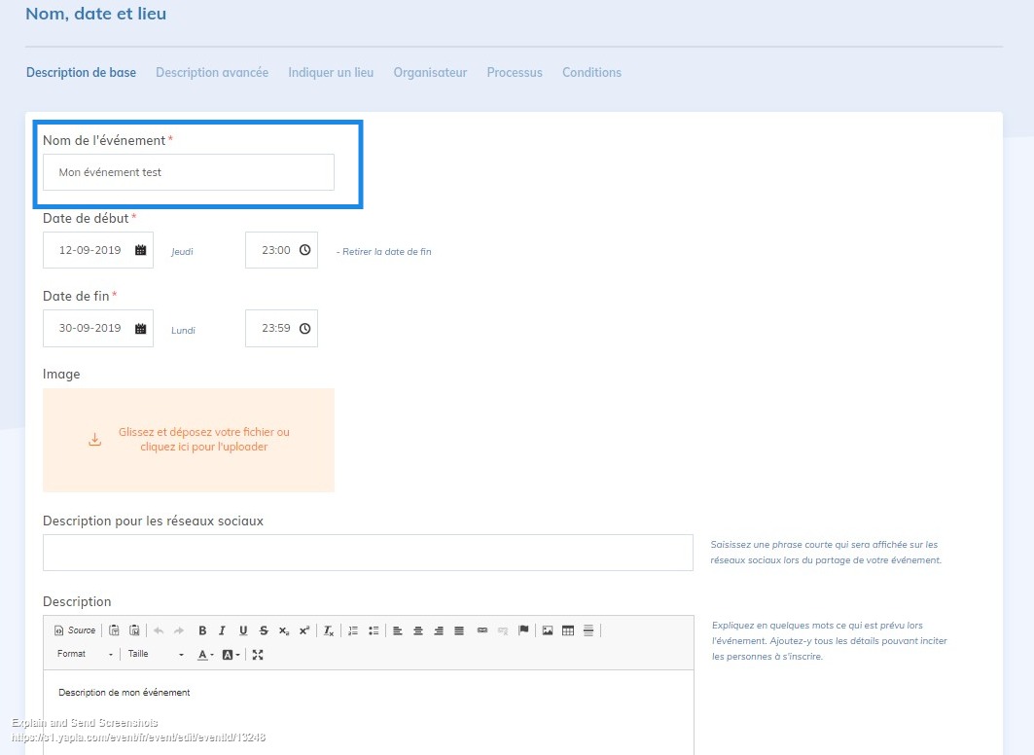Image resolution: width=1034 pixels, height=755 pixels.
Task: Insert a link in the description
Action: tap(482, 630)
